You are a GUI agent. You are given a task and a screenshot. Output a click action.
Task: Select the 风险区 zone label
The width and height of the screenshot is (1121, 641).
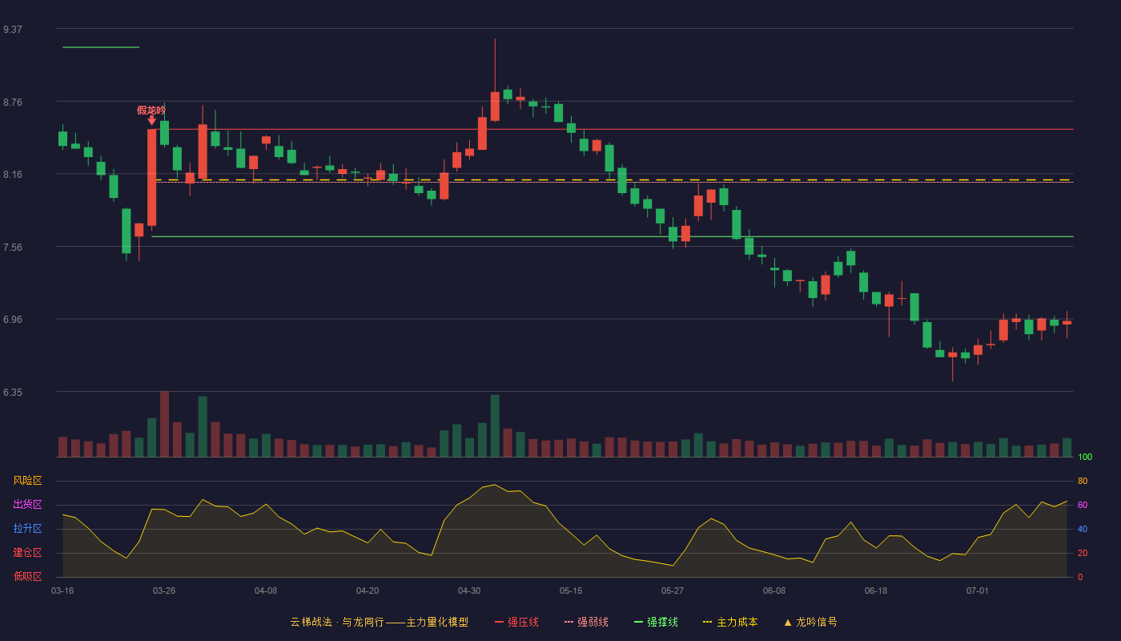(27, 481)
